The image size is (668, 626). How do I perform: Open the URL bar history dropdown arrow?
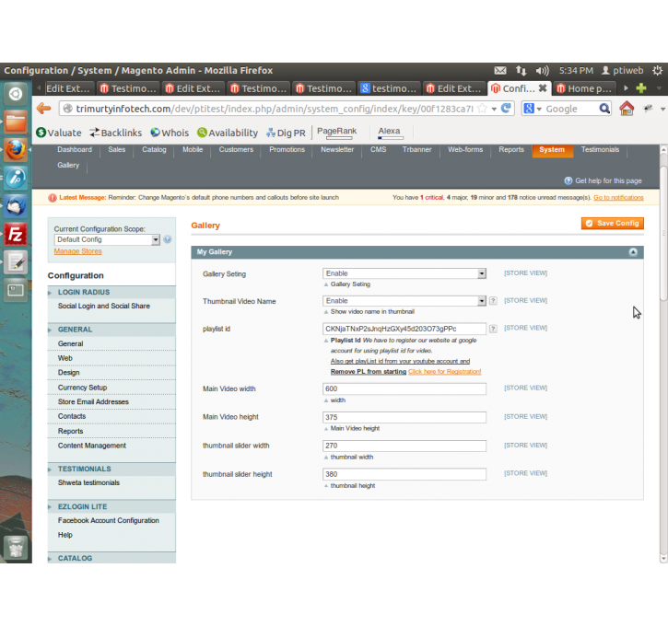[x=494, y=109]
